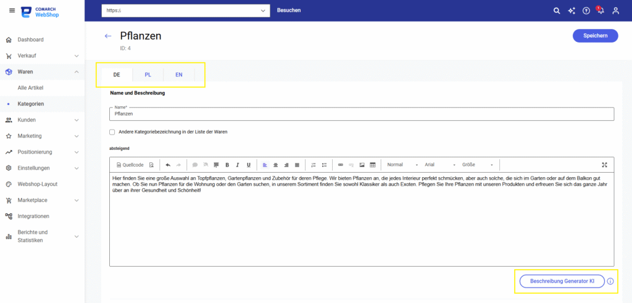This screenshot has width=632, height=303.
Task: Toggle underline formatting
Action: [x=249, y=165]
